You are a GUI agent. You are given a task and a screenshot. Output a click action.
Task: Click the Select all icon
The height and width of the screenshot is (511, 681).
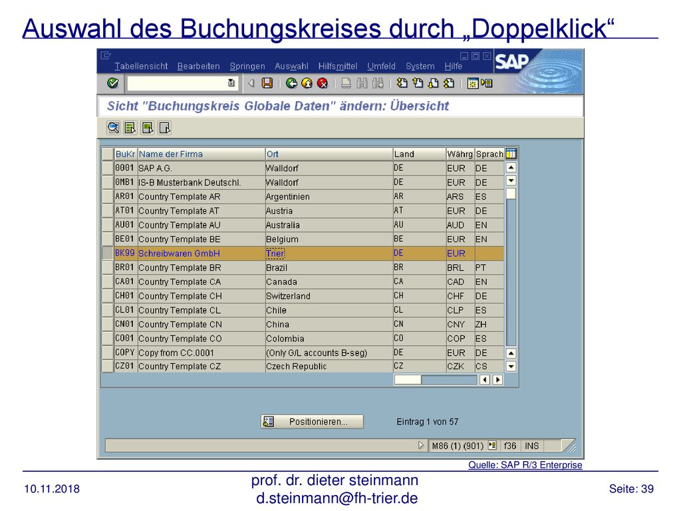point(130,128)
